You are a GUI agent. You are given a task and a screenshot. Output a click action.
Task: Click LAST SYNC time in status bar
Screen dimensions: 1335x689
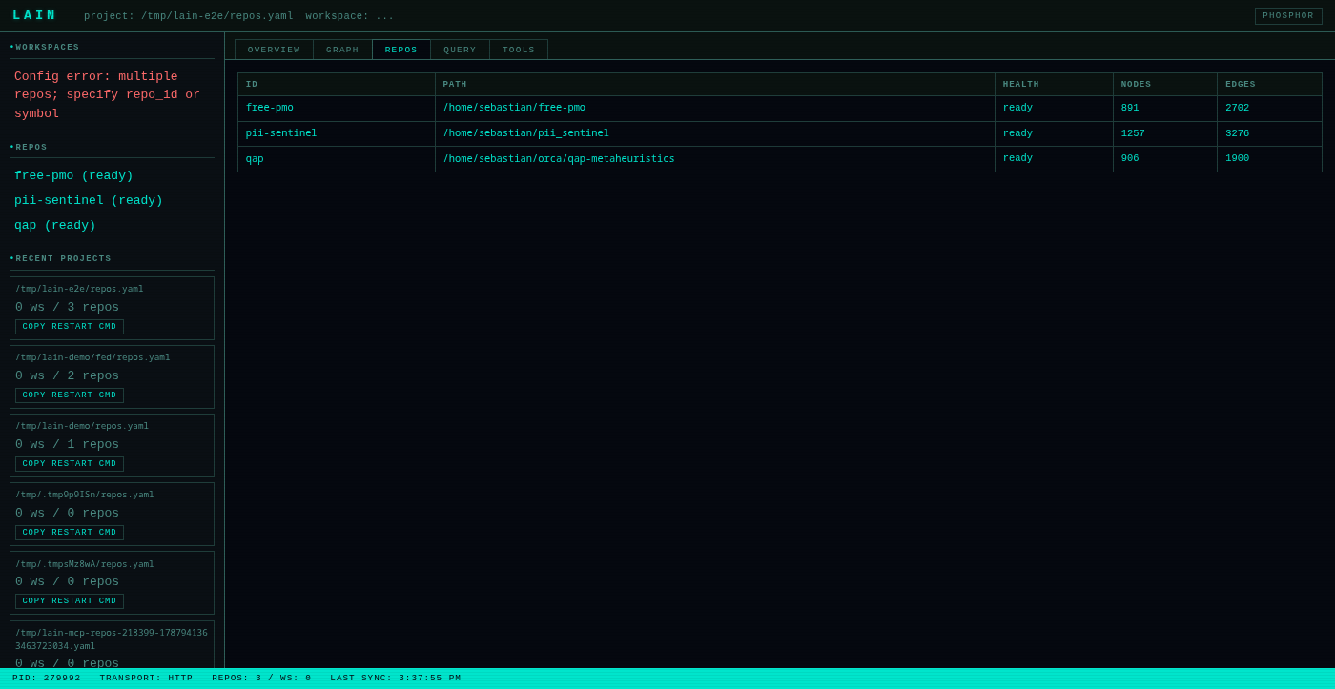coord(396,679)
